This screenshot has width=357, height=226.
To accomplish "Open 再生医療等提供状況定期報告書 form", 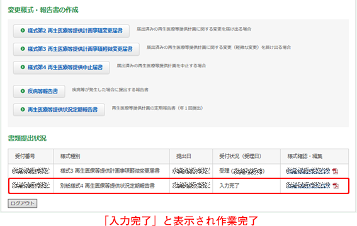I will coord(59,110).
